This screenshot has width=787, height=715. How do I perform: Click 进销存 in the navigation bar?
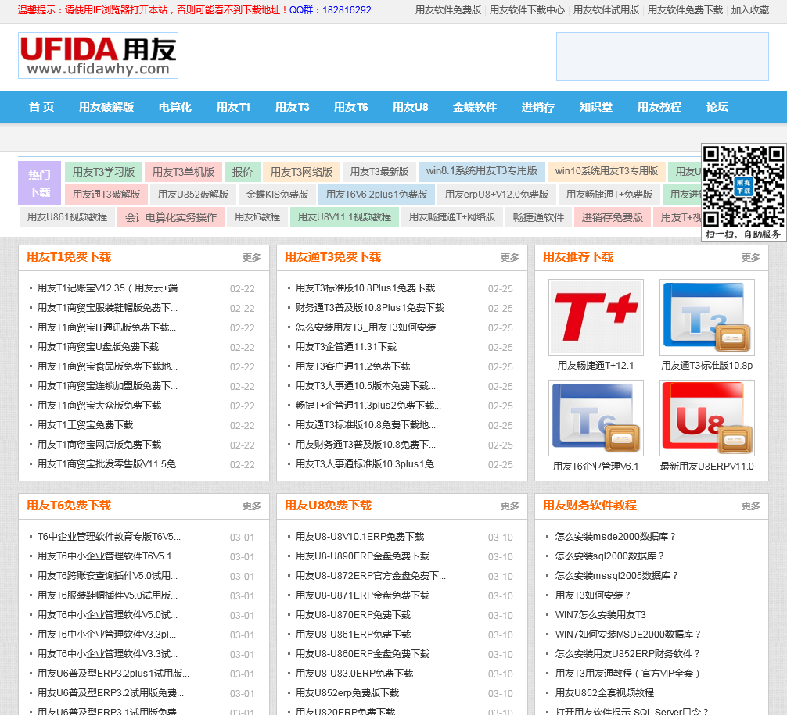[x=538, y=107]
